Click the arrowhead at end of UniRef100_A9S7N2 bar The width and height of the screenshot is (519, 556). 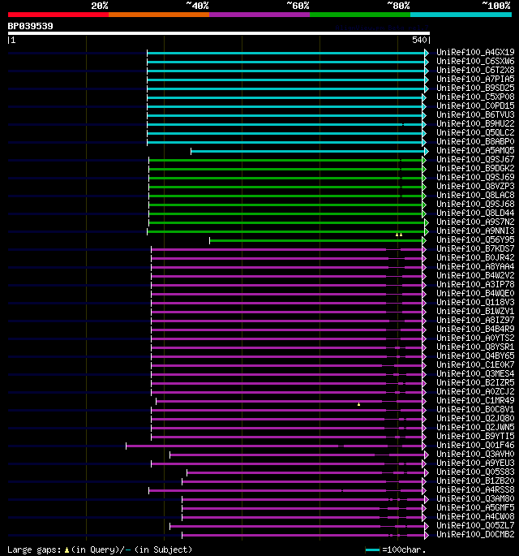427,222
